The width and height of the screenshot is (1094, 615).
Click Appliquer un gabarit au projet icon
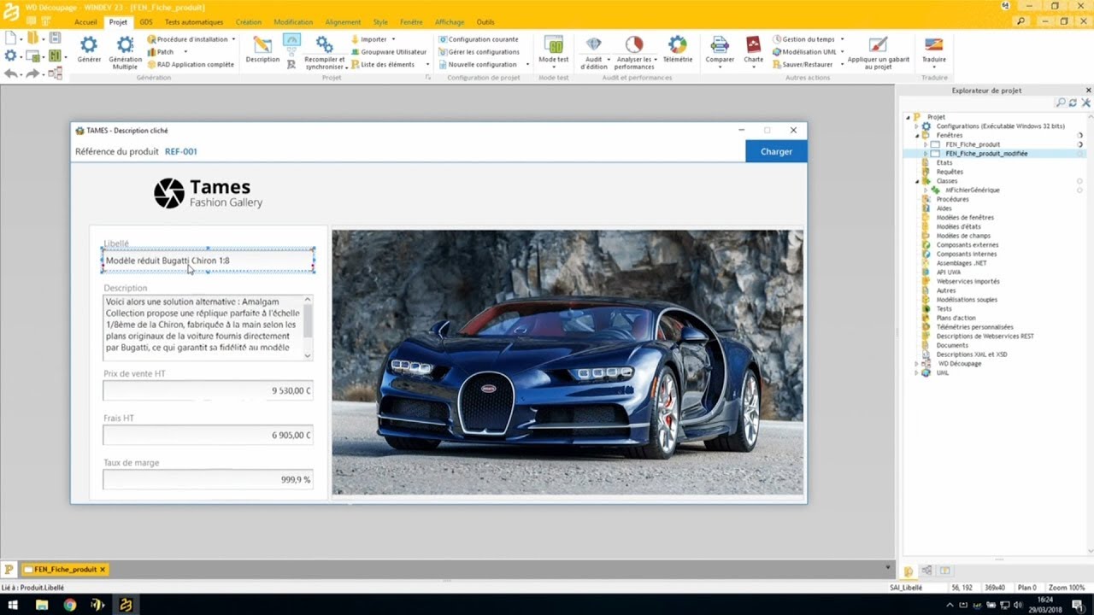coord(878,44)
